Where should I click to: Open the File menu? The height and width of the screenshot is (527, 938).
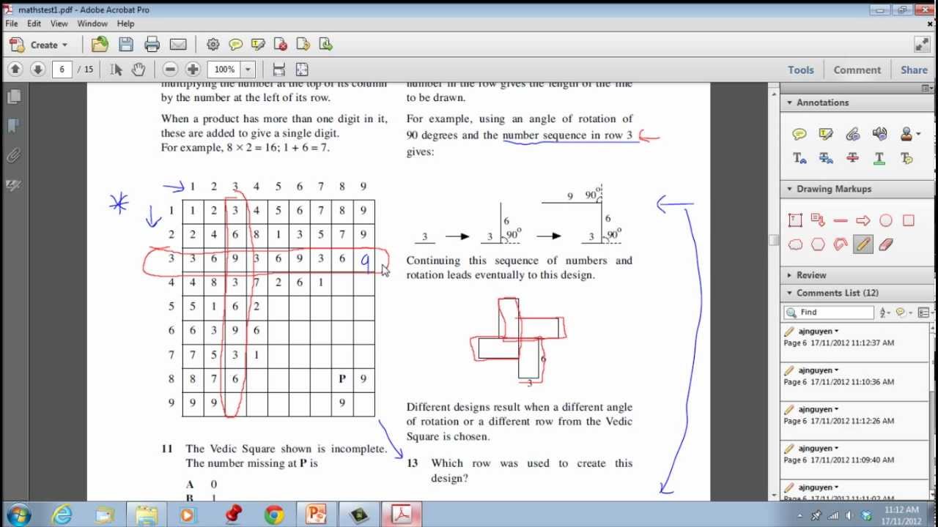[12, 23]
